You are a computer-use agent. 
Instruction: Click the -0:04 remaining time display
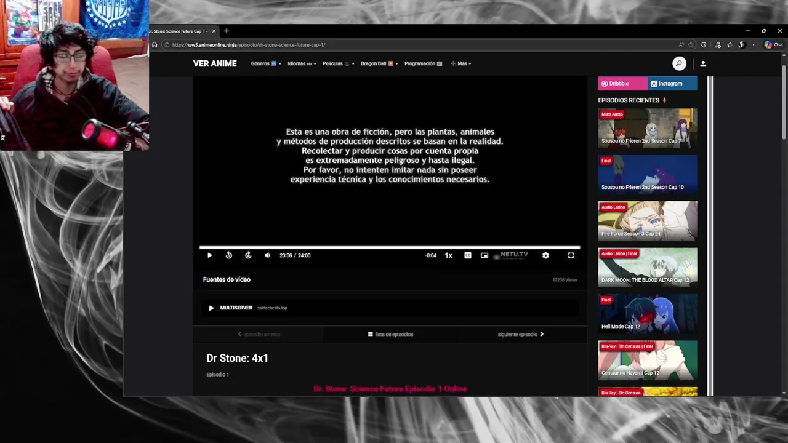pyautogui.click(x=431, y=255)
